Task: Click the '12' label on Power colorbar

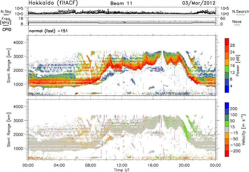Action: 232,73
